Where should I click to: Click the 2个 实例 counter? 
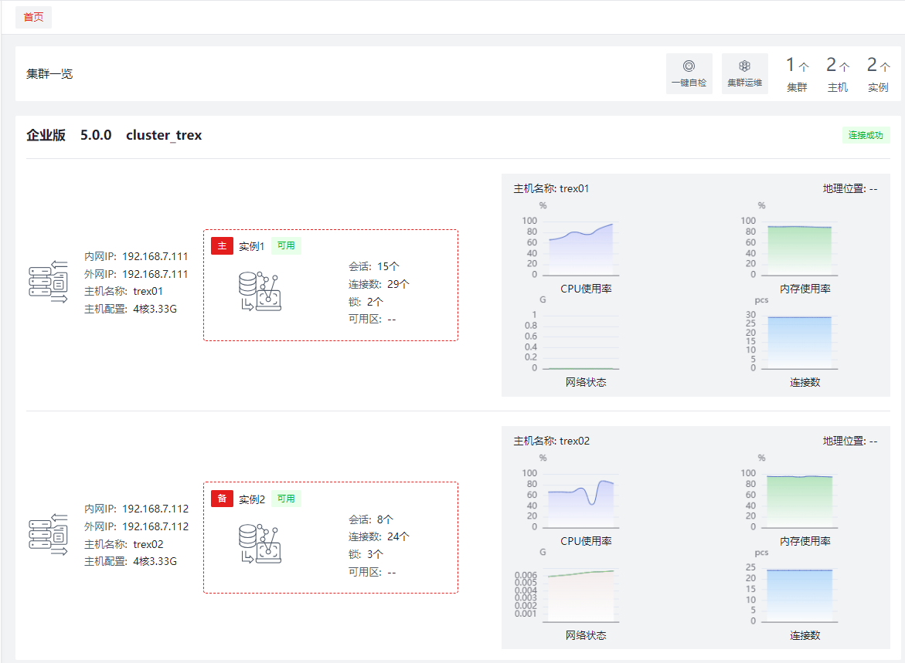click(x=878, y=74)
